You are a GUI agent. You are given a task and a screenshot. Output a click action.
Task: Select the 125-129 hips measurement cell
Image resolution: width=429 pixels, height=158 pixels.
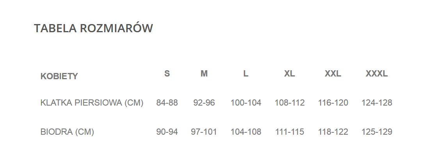point(377,132)
